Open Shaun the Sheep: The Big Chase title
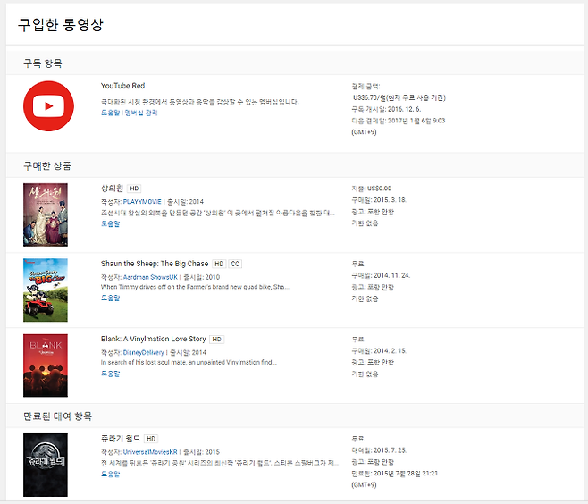 (155, 264)
